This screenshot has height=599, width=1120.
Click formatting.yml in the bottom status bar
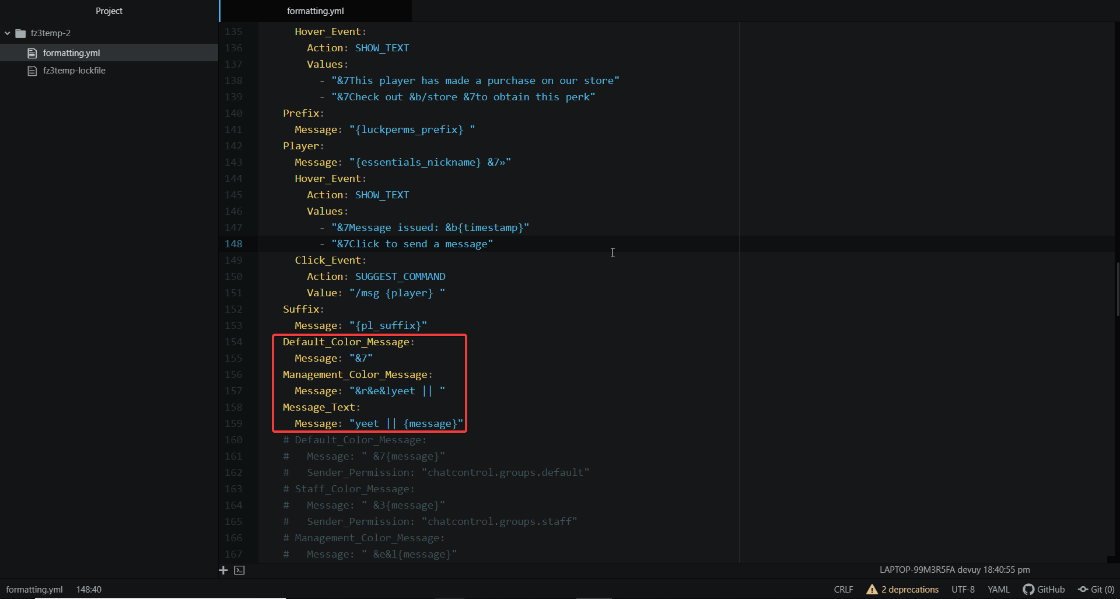click(34, 589)
